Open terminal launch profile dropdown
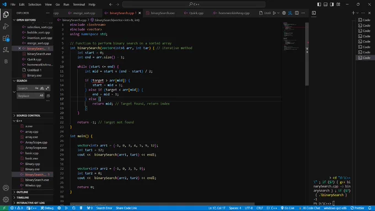375x211 pixels. pos(357,13)
